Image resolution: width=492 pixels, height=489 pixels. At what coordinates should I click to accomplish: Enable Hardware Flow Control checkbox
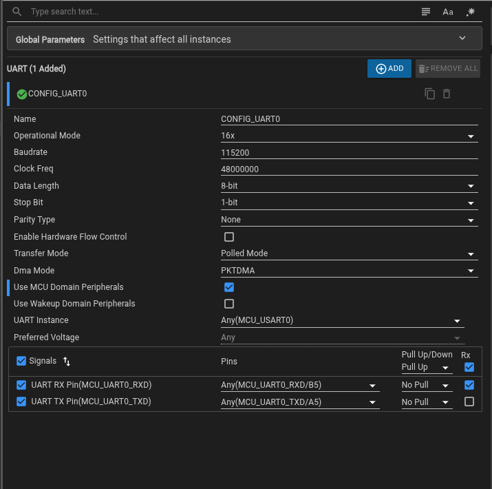pyautogui.click(x=229, y=237)
